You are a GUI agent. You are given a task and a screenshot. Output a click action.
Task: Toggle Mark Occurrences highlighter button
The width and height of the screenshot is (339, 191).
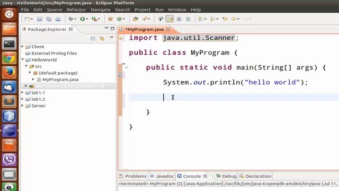[x=169, y=19]
